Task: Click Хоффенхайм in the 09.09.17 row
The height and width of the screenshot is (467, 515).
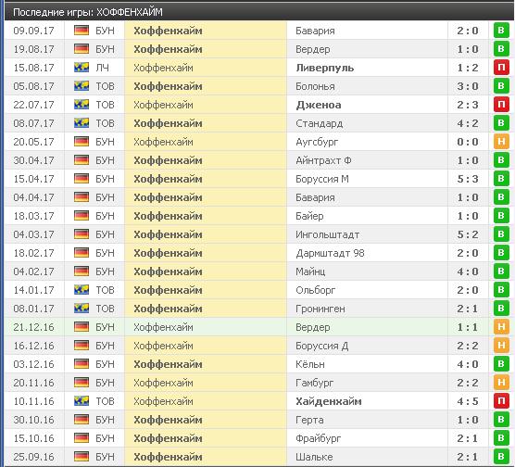Action: click(168, 31)
